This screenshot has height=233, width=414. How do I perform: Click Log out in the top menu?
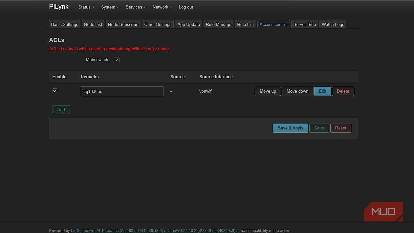pyautogui.click(x=186, y=7)
